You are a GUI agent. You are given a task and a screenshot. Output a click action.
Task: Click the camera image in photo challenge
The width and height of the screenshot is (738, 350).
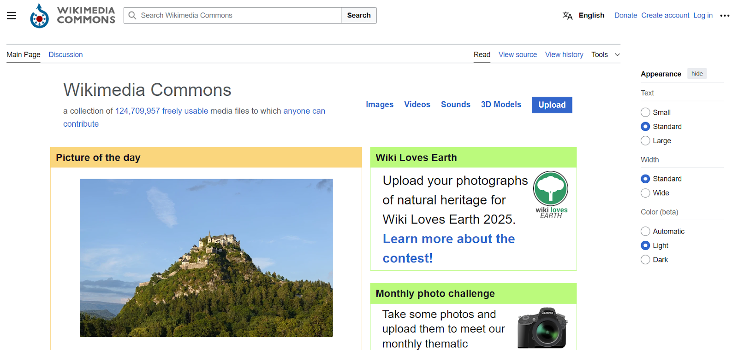[x=542, y=328]
